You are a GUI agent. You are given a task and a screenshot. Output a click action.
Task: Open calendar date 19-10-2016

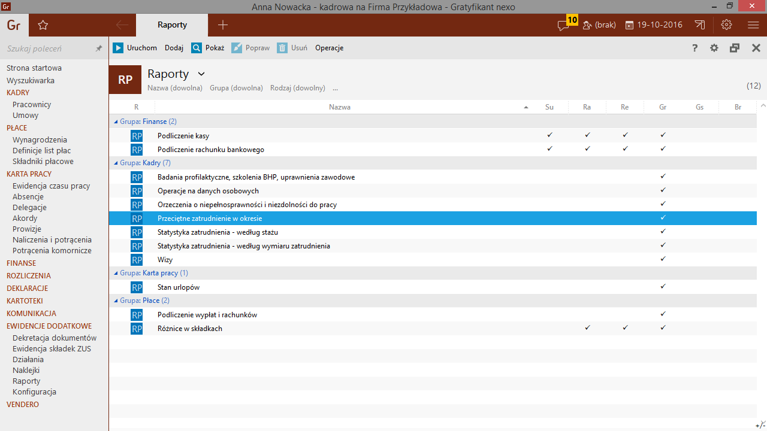(654, 25)
